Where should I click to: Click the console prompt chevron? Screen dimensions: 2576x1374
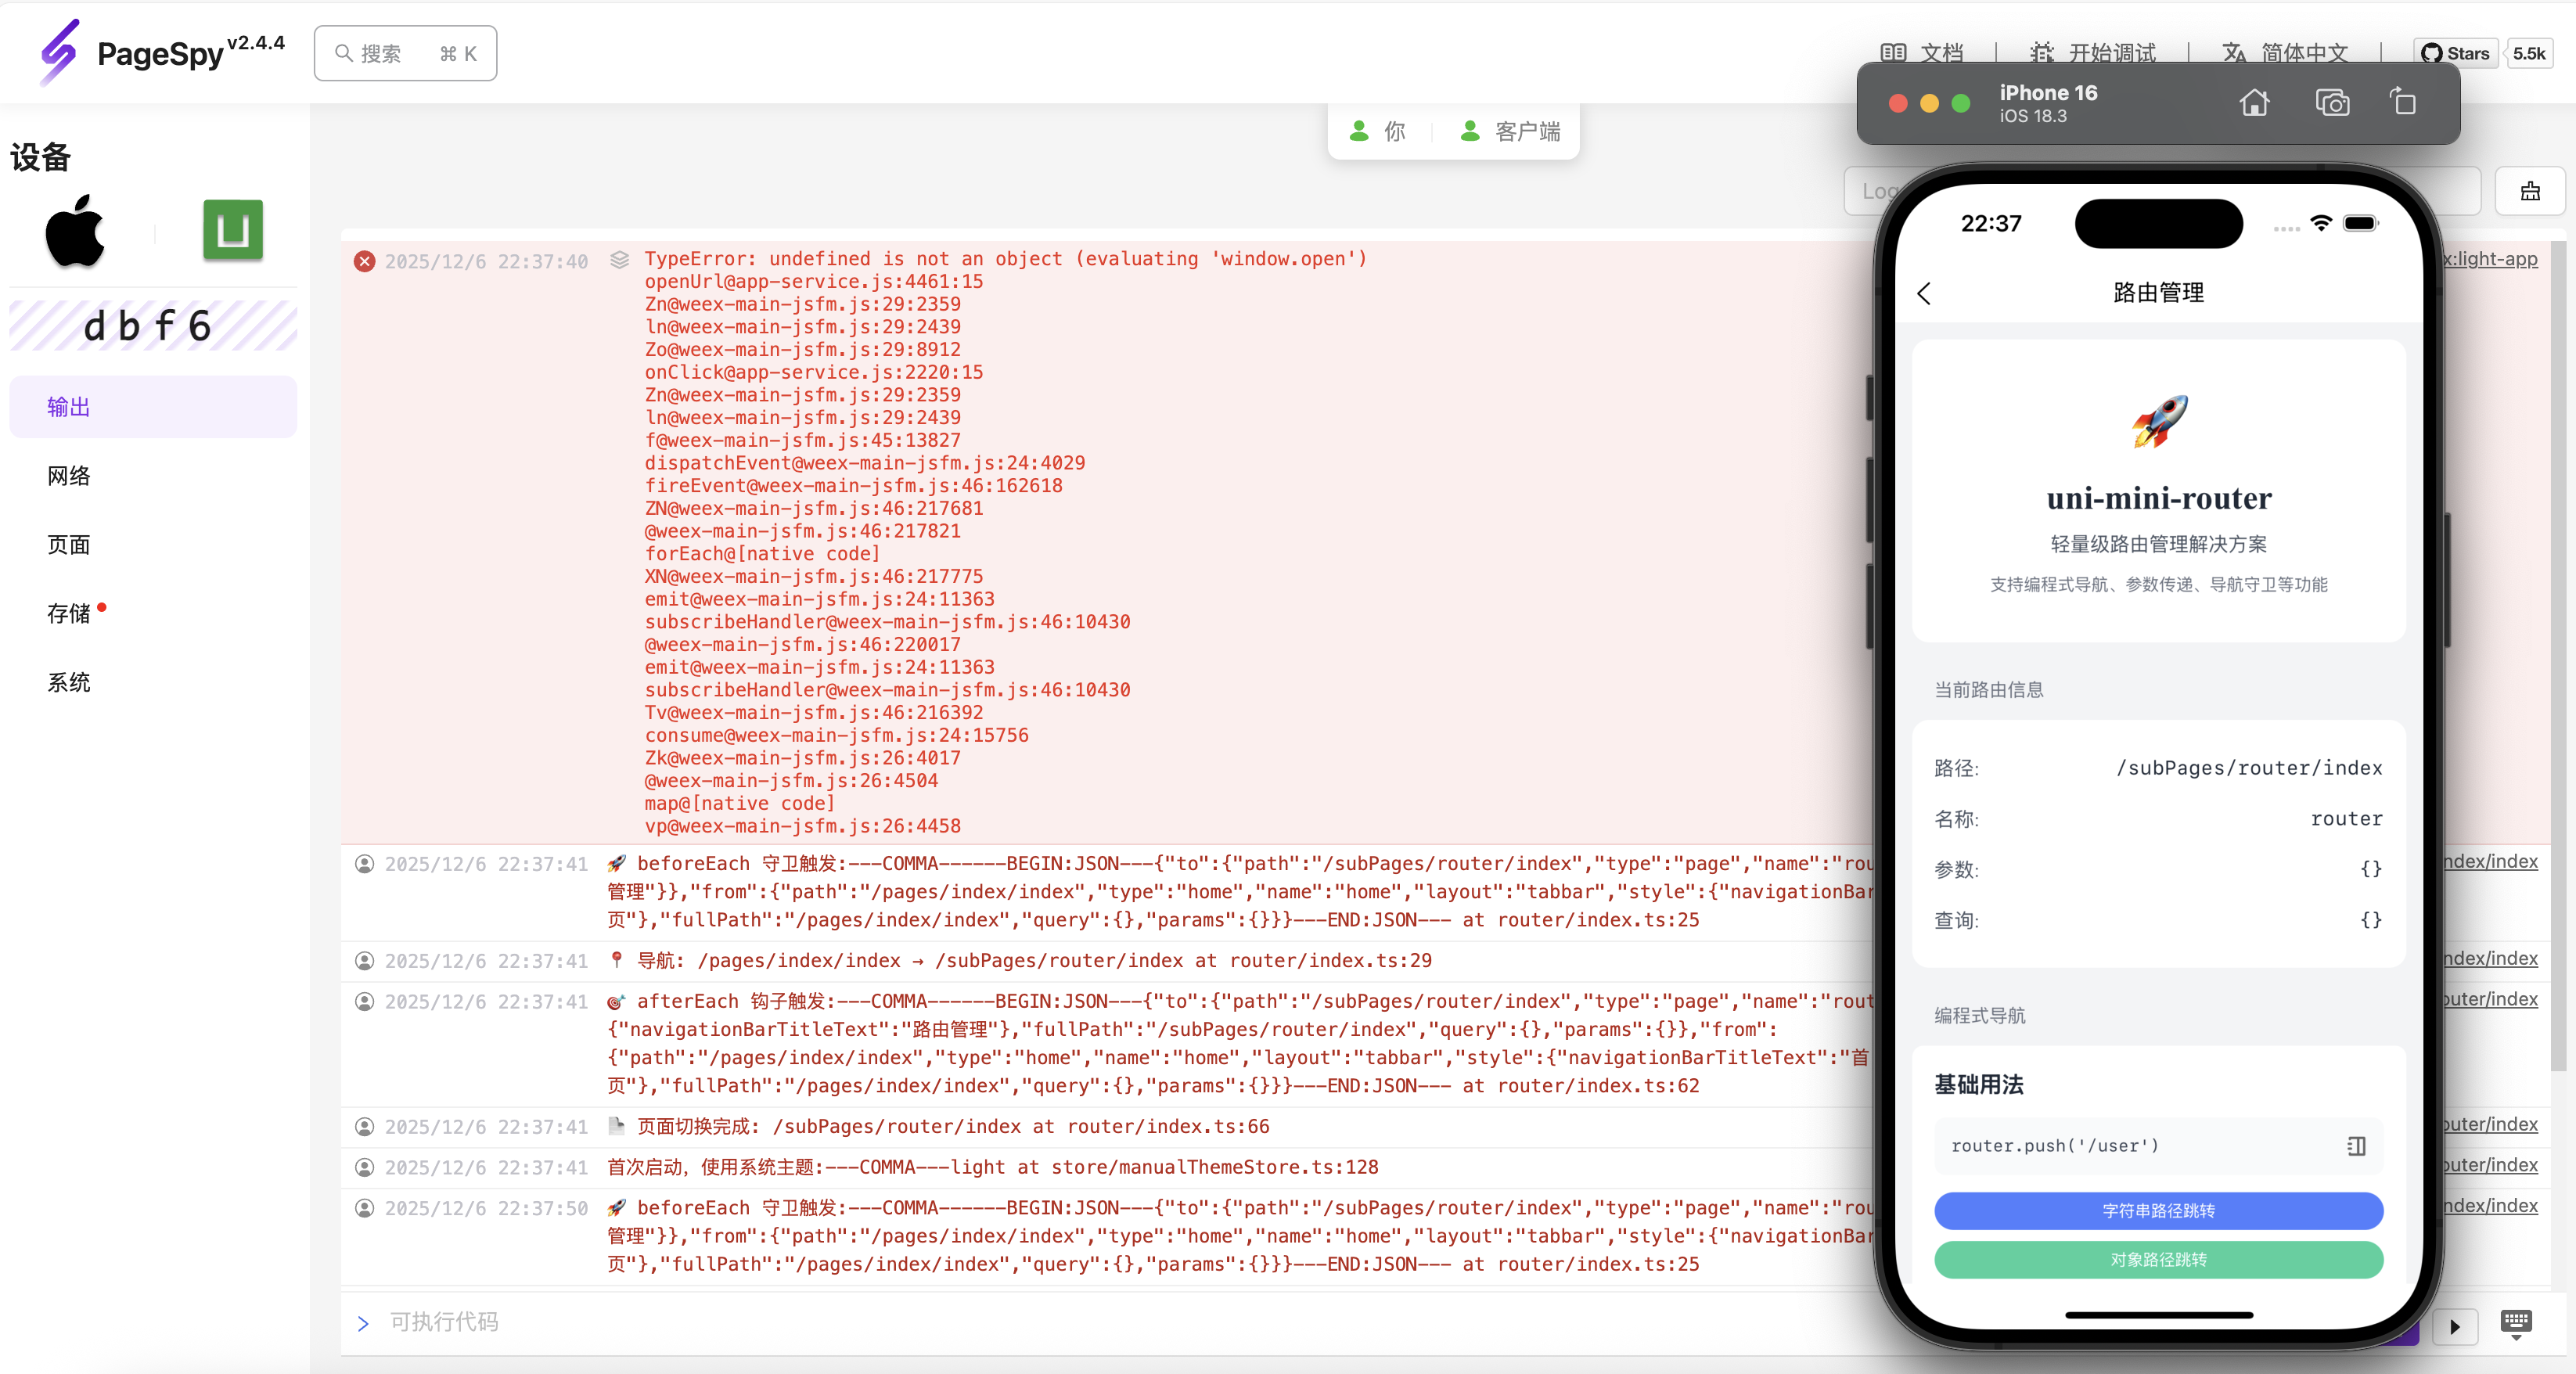click(363, 1323)
